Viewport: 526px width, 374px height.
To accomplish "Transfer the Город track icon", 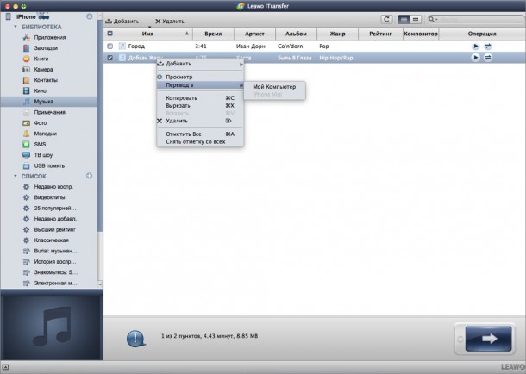I will (x=488, y=47).
